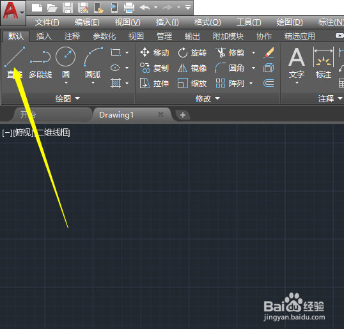344x329 pixels.
Task: Undo the last action arrow
Action: click(145, 8)
